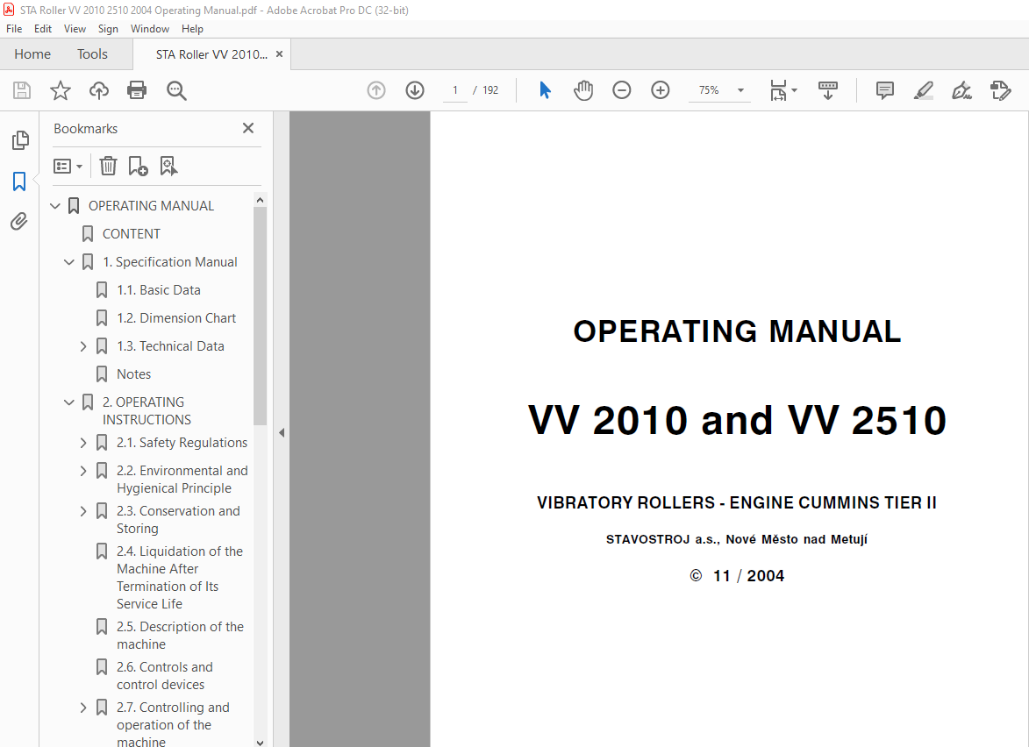Open the Find text search tool
Image resolution: width=1029 pixels, height=747 pixels.
[176, 90]
